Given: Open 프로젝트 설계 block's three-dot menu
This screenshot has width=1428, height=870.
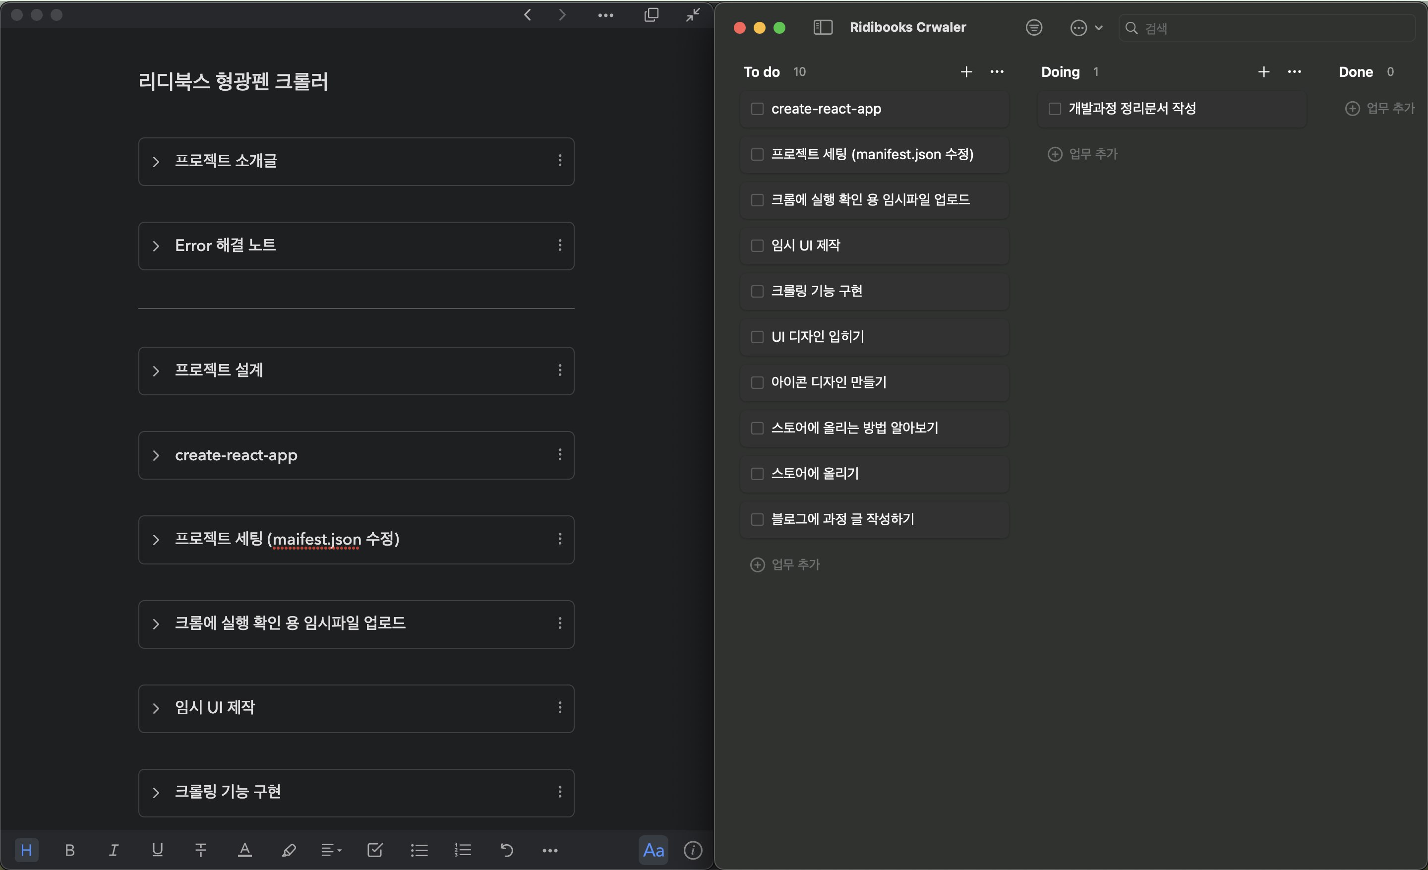Looking at the screenshot, I should coord(559,370).
